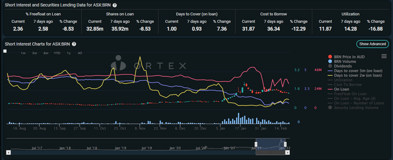This screenshot has height=160, width=393.
Task: Open the chart hamburger context menu
Action: (x=384, y=56)
